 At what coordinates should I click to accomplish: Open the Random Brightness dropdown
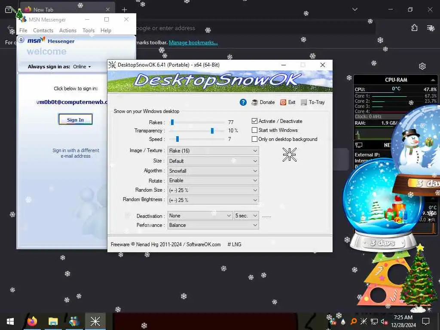point(213,200)
